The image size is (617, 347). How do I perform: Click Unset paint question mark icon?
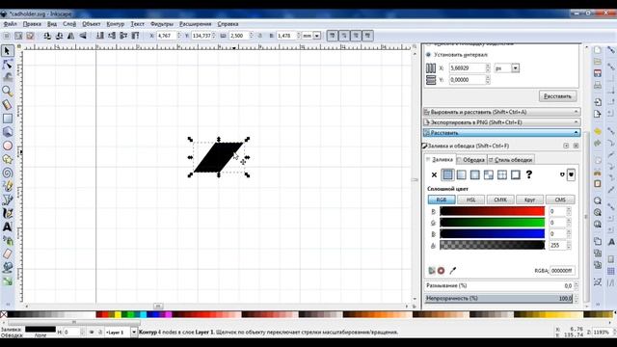(529, 174)
